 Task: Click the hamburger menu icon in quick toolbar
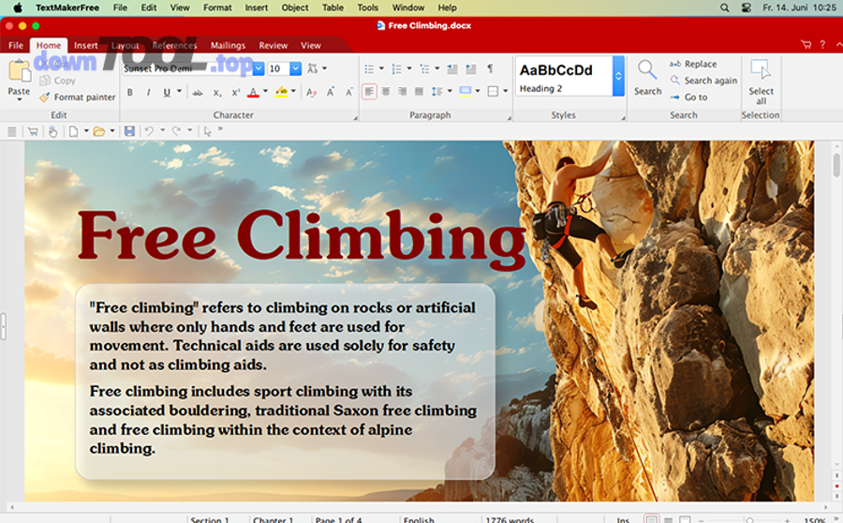11,131
